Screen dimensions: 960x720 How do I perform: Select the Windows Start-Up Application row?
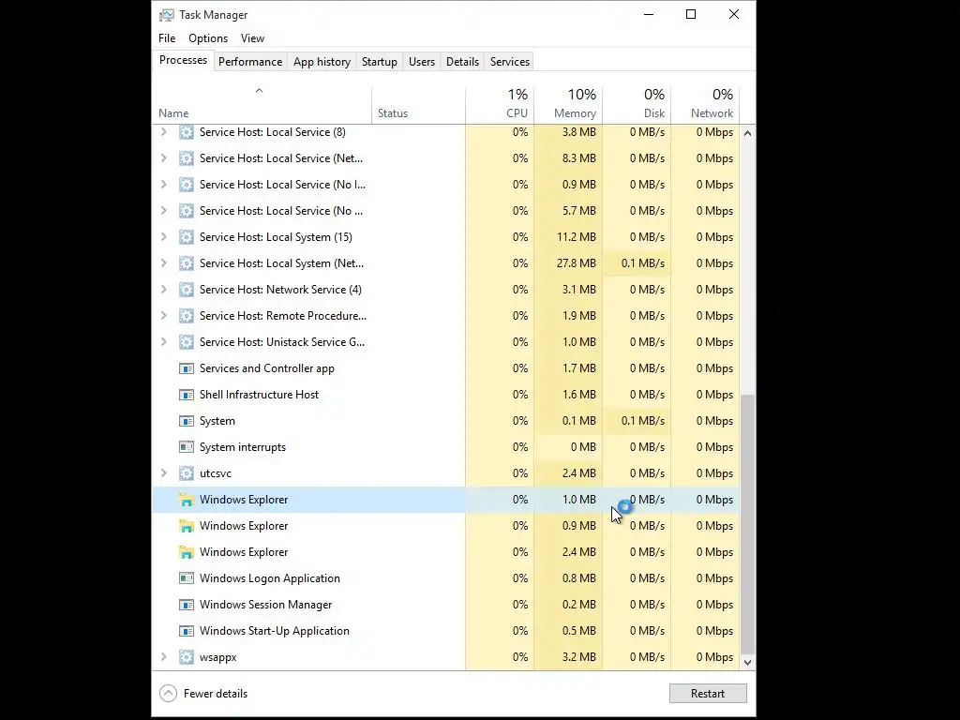point(445,631)
